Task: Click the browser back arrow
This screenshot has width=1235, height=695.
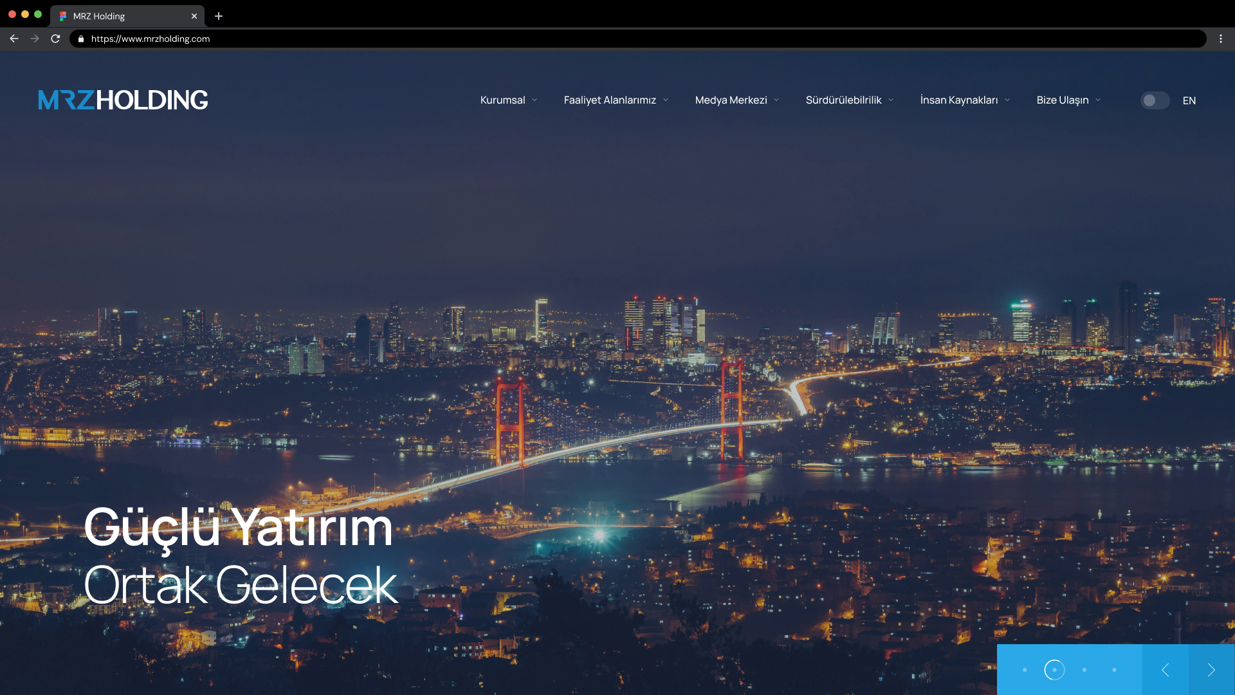Action: pos(14,39)
